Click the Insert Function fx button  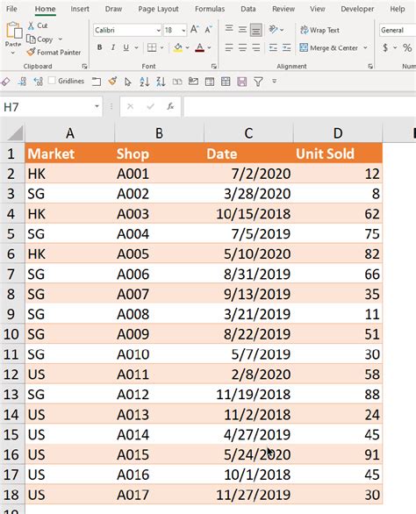pyautogui.click(x=170, y=106)
